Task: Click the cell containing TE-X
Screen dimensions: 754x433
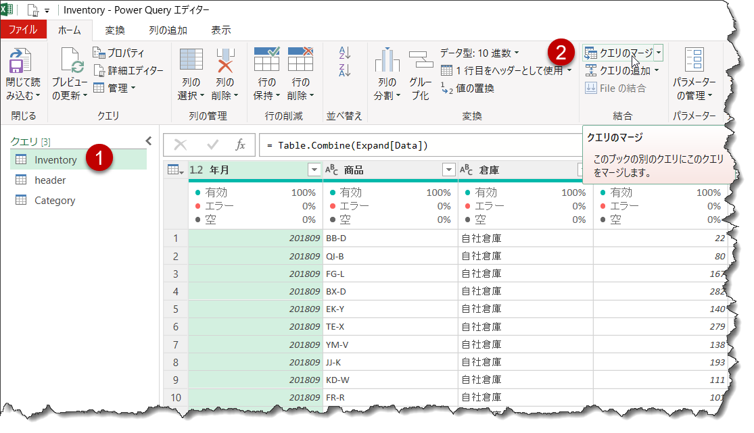Action: (x=390, y=327)
